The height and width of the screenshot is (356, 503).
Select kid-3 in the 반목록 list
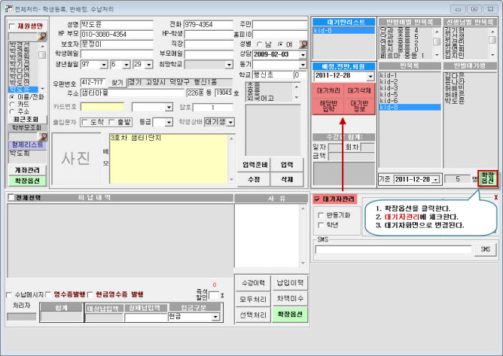pyautogui.click(x=388, y=87)
